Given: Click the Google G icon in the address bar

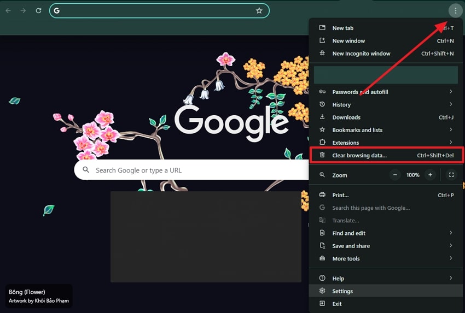Looking at the screenshot, I should coord(57,11).
